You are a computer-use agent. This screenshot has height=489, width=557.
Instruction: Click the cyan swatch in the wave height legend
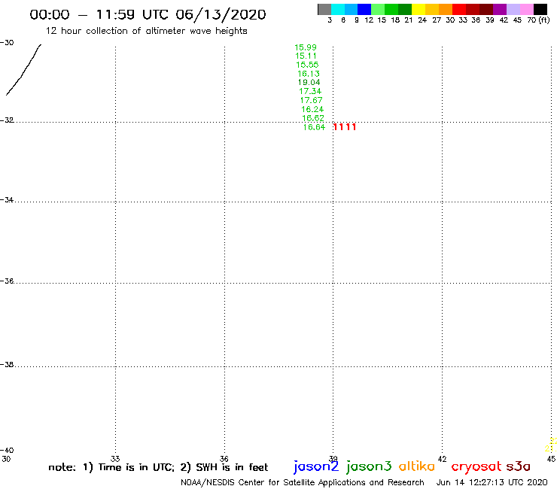click(x=338, y=10)
